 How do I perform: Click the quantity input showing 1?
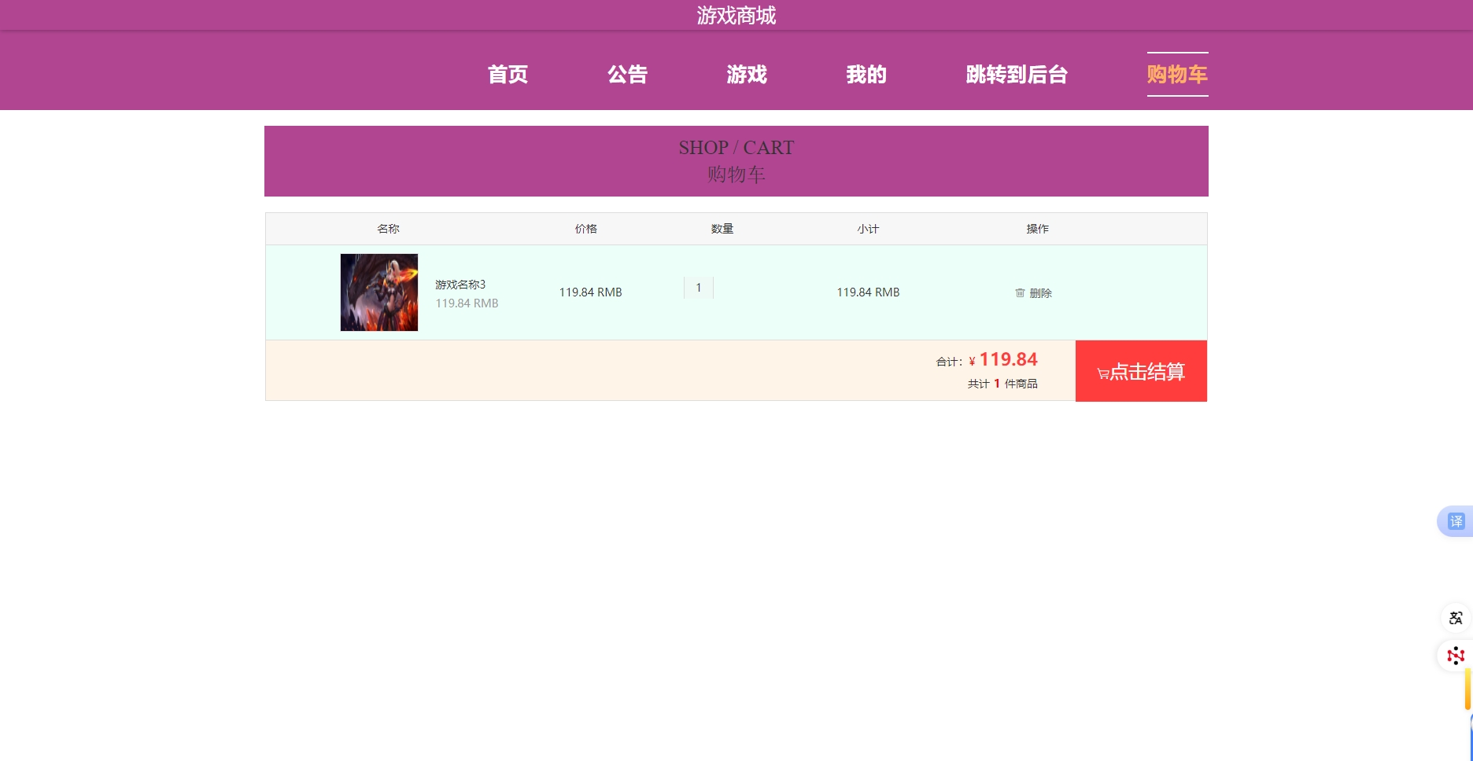698,288
